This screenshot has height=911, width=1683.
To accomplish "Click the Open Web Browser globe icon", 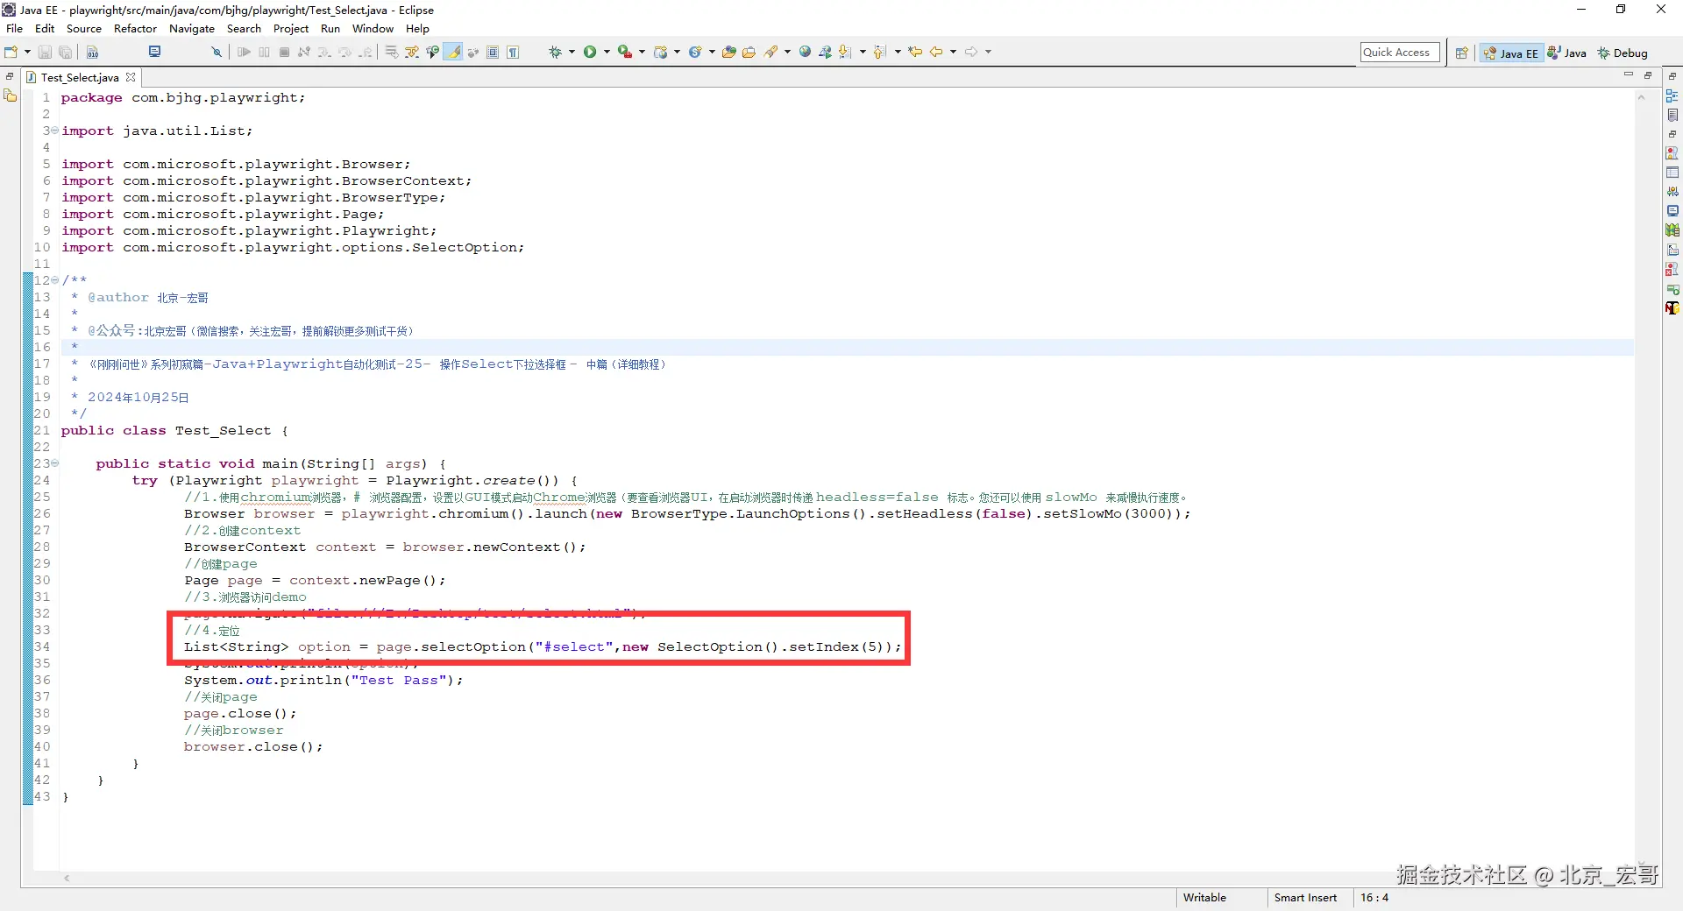I will [x=805, y=53].
